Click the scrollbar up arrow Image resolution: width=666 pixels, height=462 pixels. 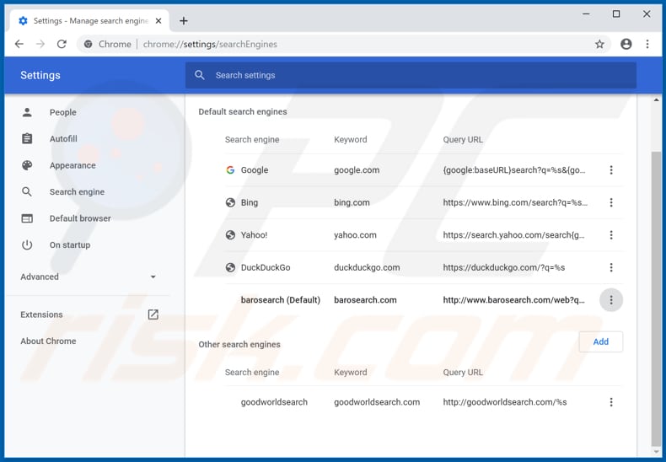point(656,100)
